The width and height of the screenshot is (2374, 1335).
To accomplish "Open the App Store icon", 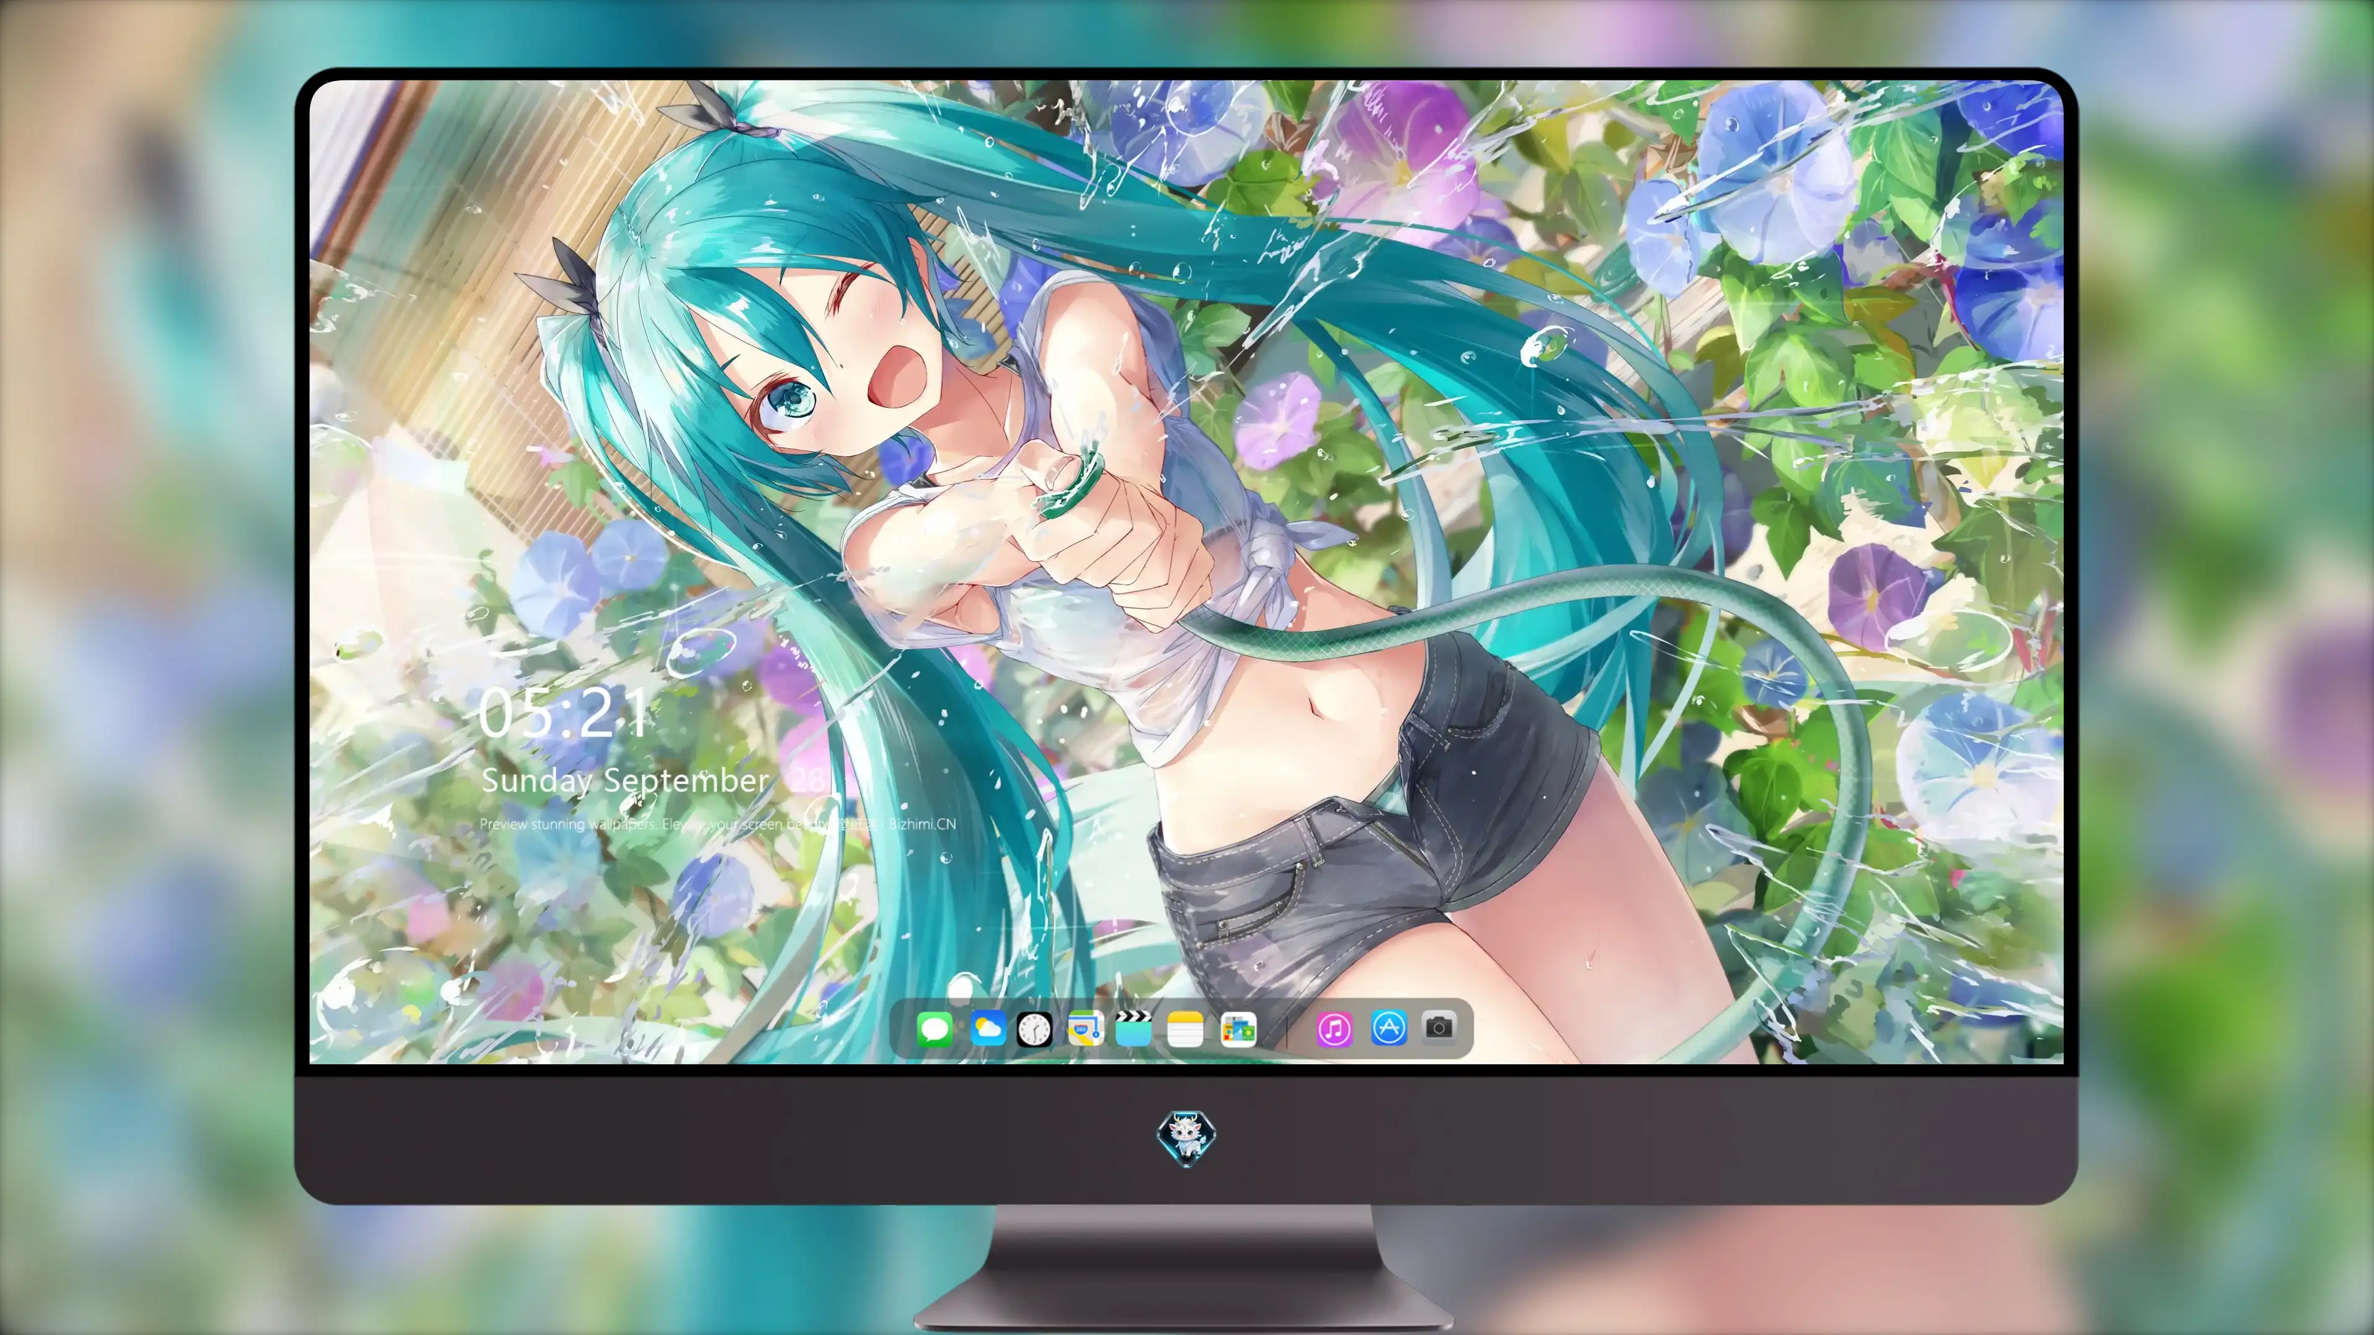I will (x=1389, y=1027).
